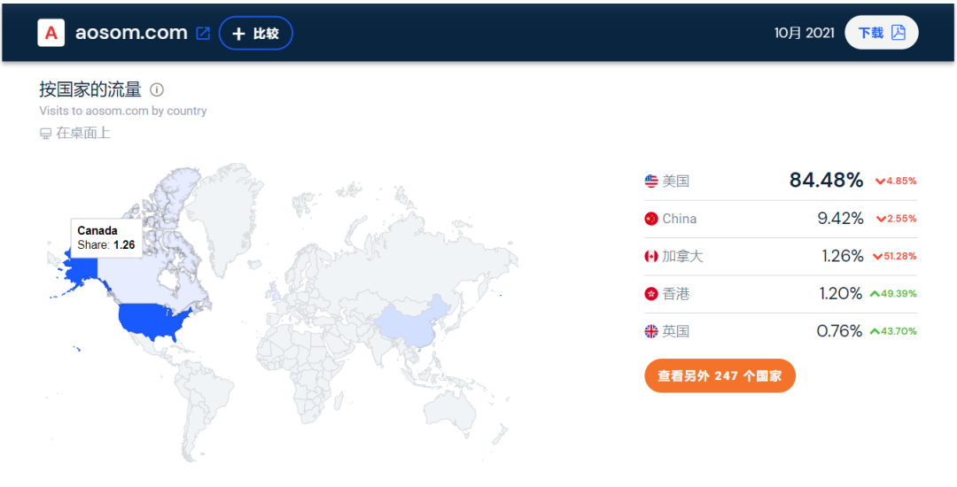Click the 下载 download button
The width and height of the screenshot is (957, 487).
coord(882,33)
